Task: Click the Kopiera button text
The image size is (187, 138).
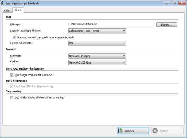Action: 129,131
